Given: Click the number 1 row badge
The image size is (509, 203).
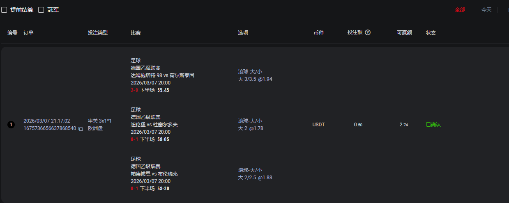Looking at the screenshot, I should (11, 125).
